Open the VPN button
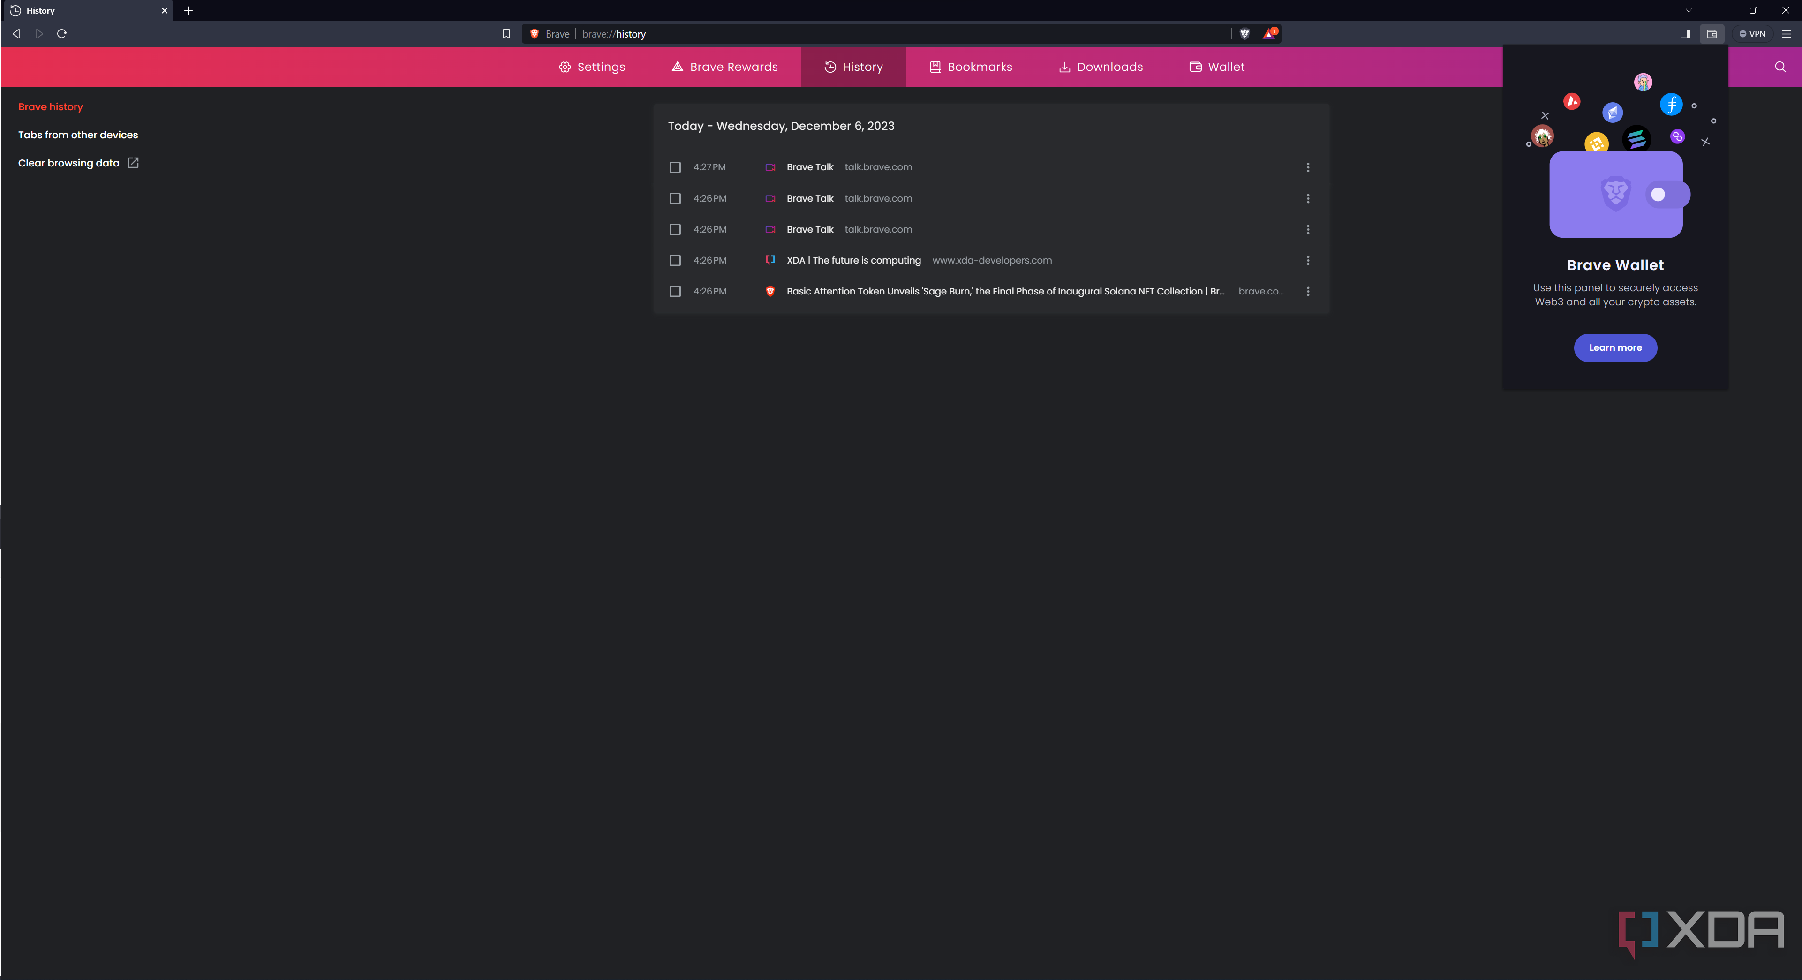Screen dimensions: 1802x980 pos(1753,34)
